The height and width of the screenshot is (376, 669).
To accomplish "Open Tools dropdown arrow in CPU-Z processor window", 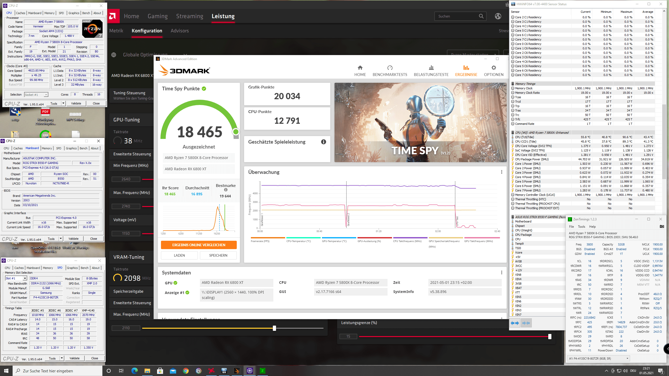I will tap(63, 103).
